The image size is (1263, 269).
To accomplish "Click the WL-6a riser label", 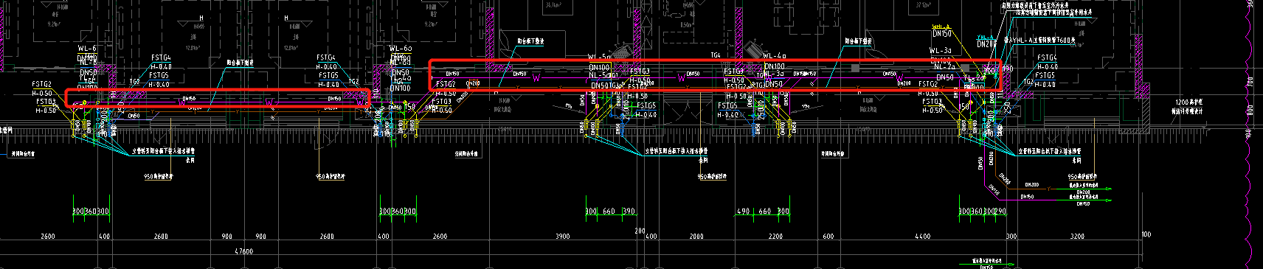I will point(400,49).
